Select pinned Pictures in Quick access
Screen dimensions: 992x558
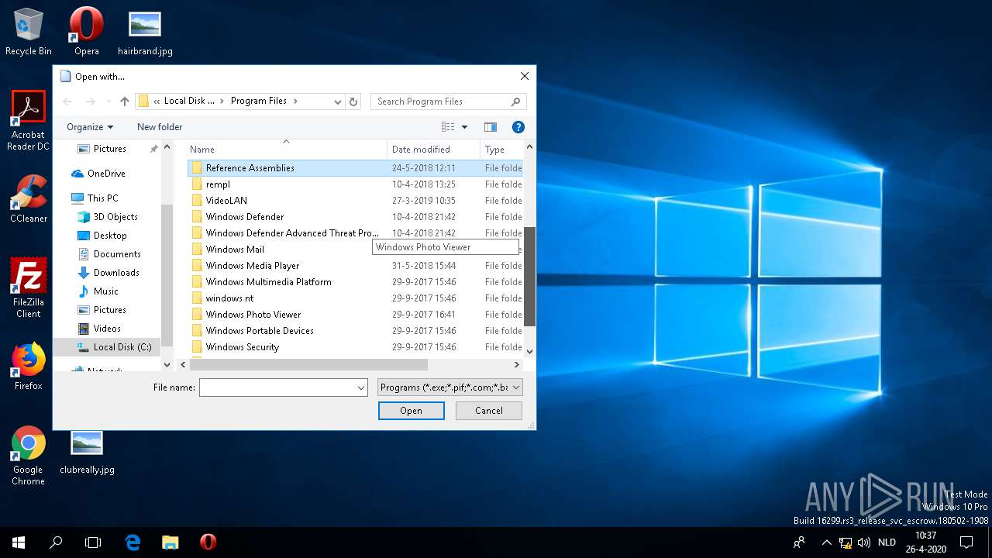click(x=110, y=149)
